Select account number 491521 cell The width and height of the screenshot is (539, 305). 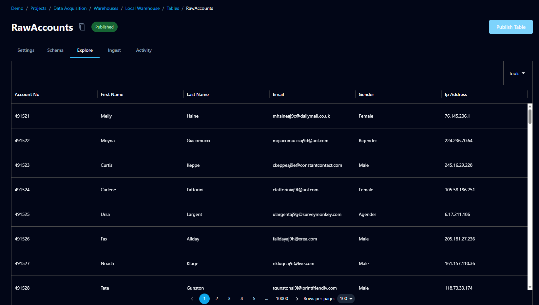point(54,116)
